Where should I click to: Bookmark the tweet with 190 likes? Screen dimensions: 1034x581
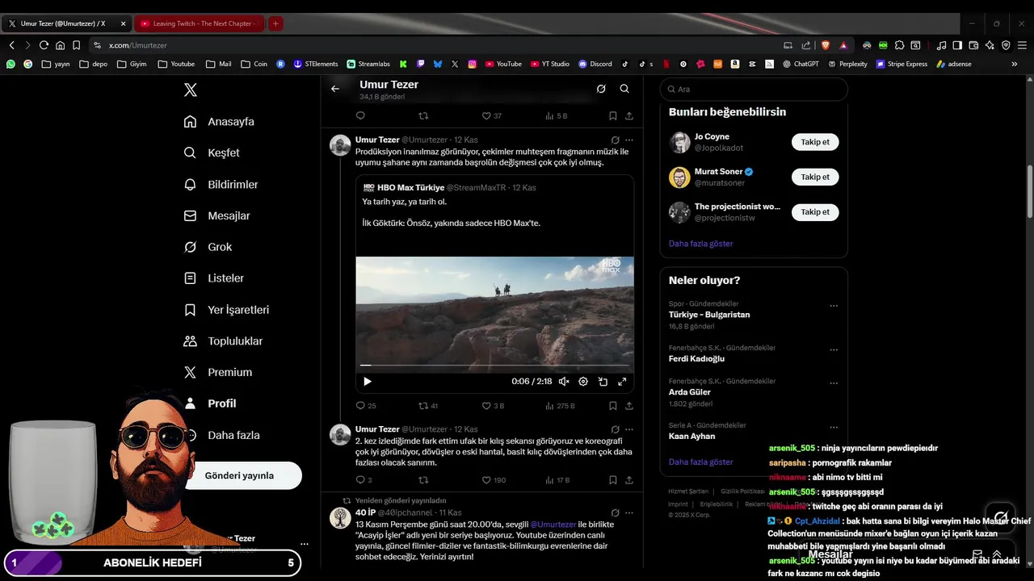(x=613, y=480)
